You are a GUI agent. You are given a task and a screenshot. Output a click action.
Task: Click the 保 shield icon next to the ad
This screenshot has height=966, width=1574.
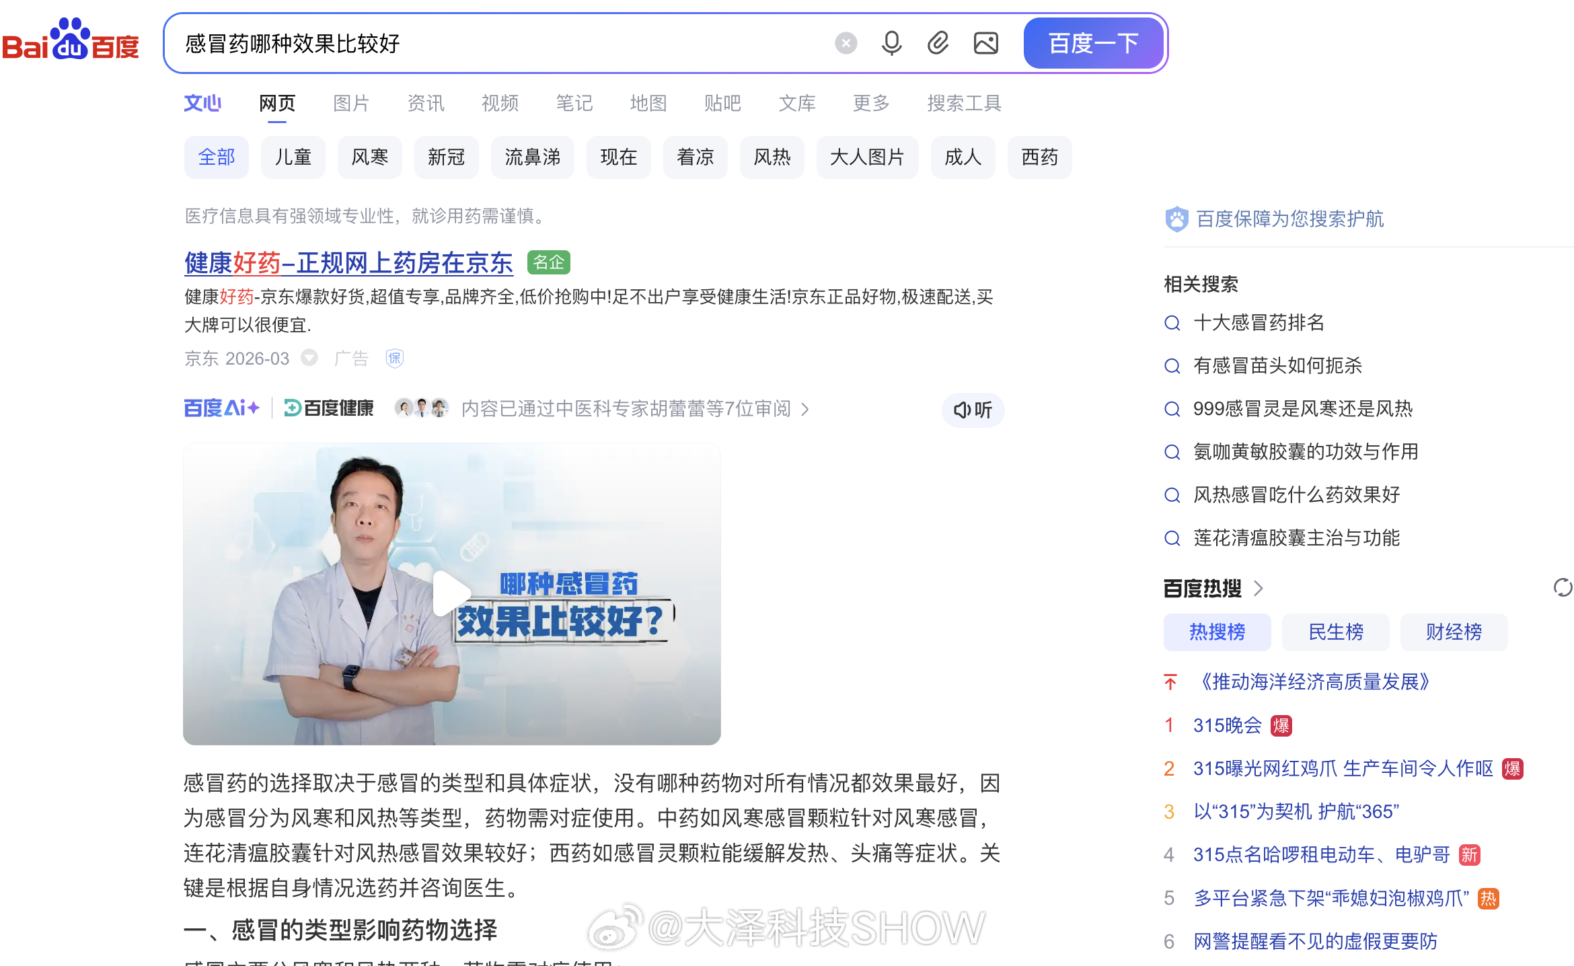(x=394, y=359)
